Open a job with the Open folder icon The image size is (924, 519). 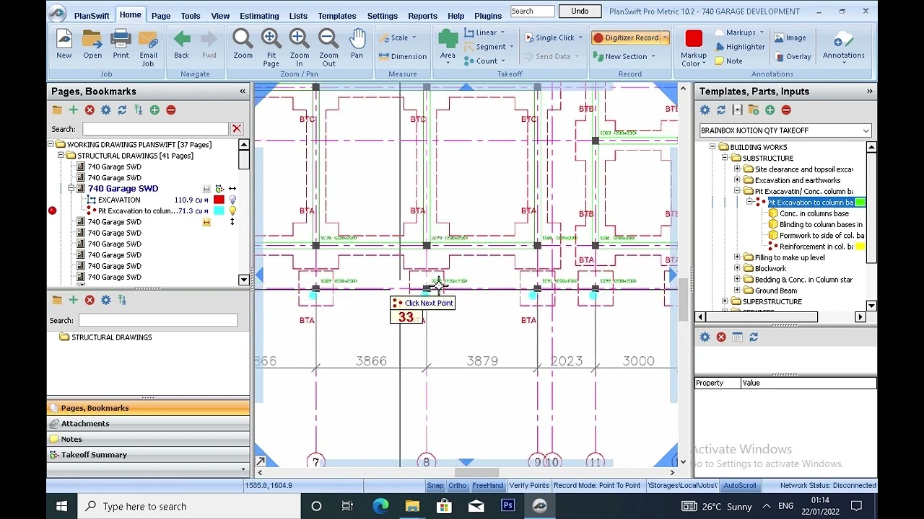point(92,43)
